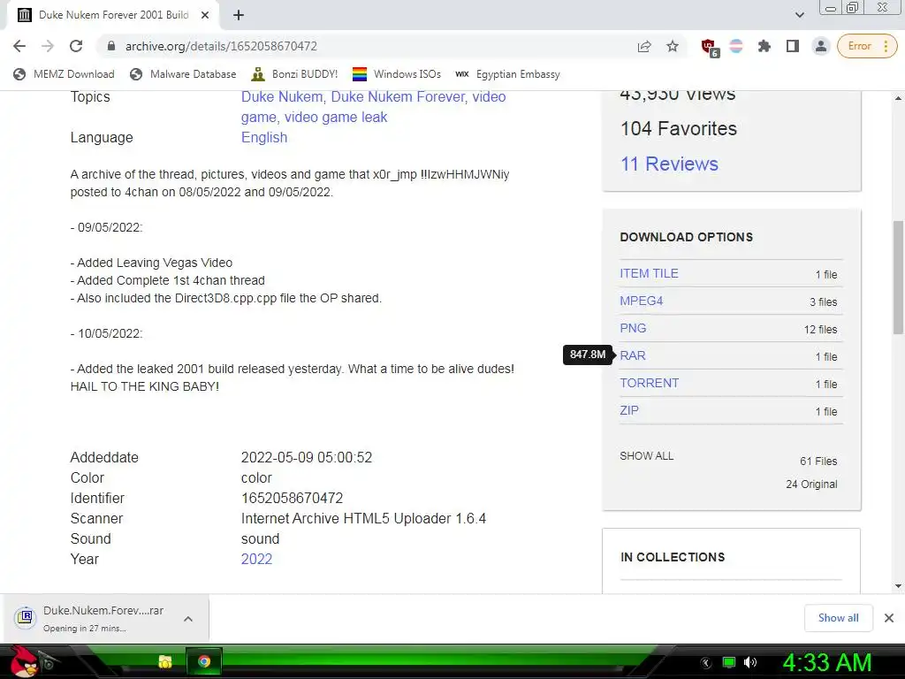Click the 4:33 AM clock

[x=826, y=662]
